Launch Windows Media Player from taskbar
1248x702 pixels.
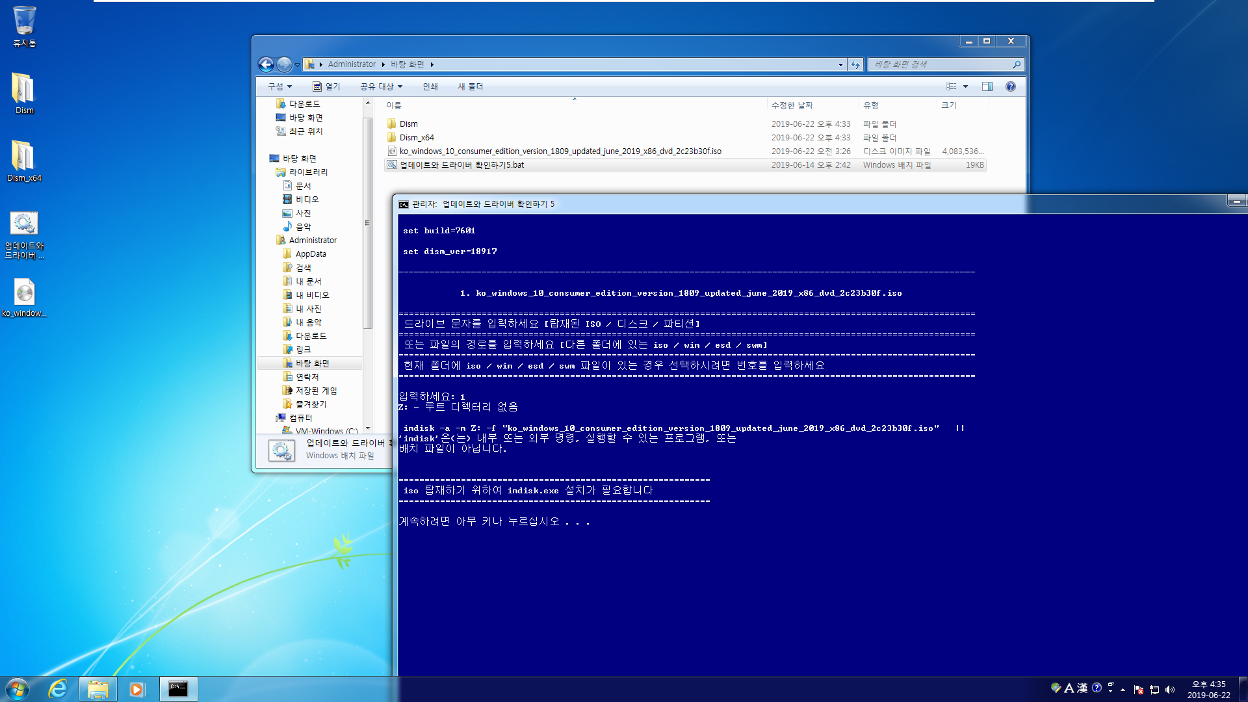tap(136, 689)
